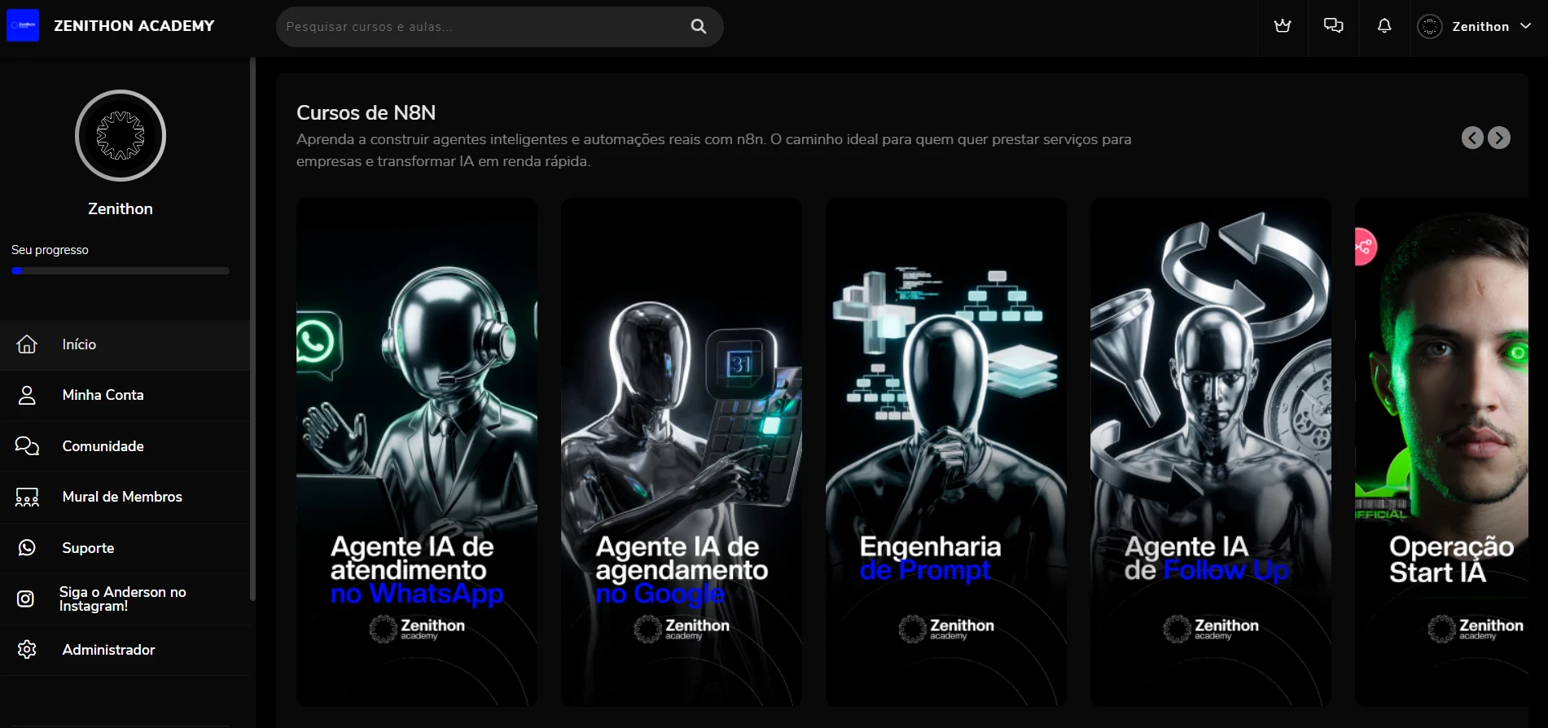Click the Administrador gear icon
The width and height of the screenshot is (1548, 728).
coord(27,650)
